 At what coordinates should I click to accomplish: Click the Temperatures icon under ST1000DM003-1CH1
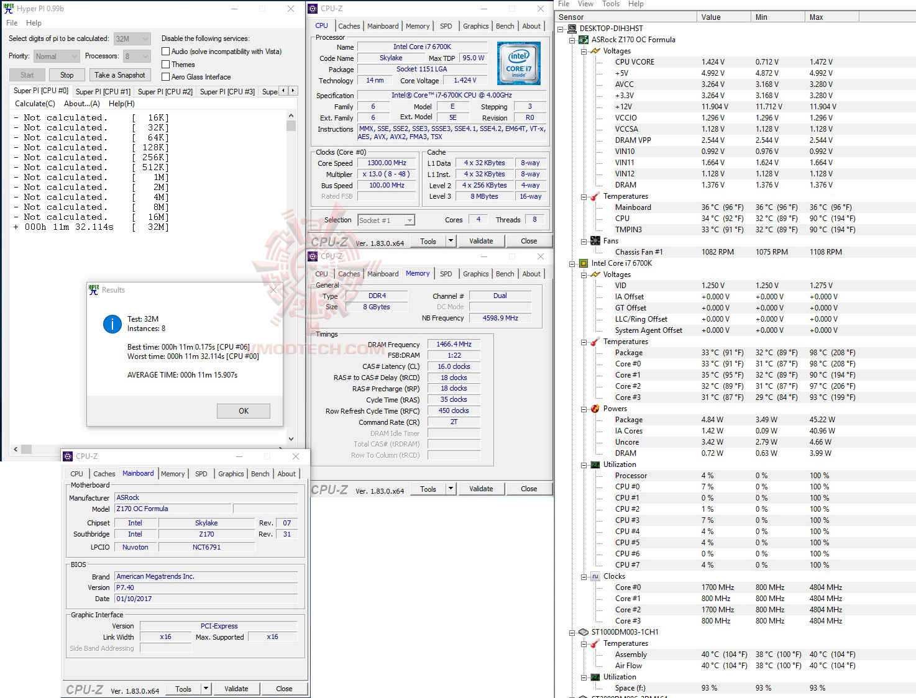[595, 643]
